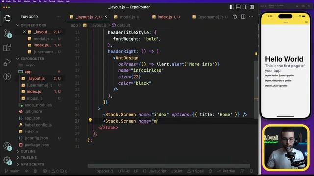This screenshot has height=176, width=314.
Task: Open index.js inside the app folder
Action: [34, 91]
